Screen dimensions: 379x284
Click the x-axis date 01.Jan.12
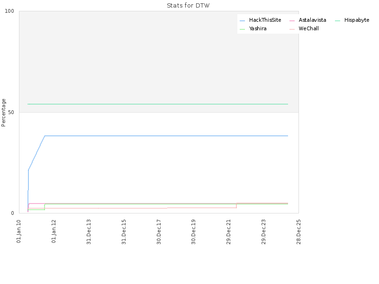pos(54,231)
